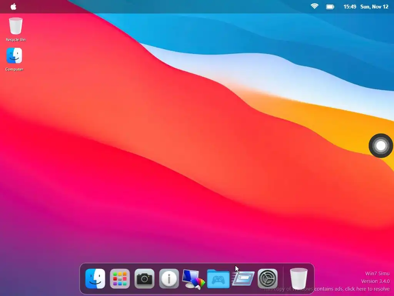
Task: Click the 15:49 clock in menu bar
Action: pos(350,7)
